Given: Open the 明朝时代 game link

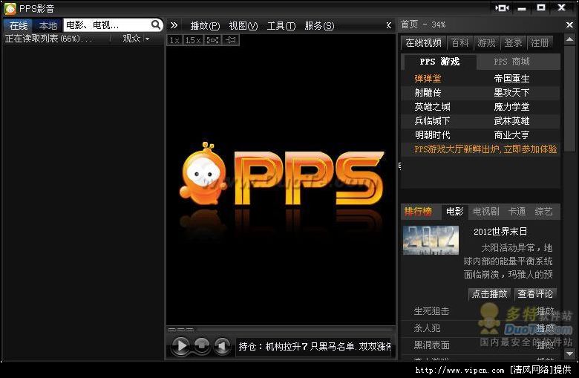Looking at the screenshot, I should (432, 135).
